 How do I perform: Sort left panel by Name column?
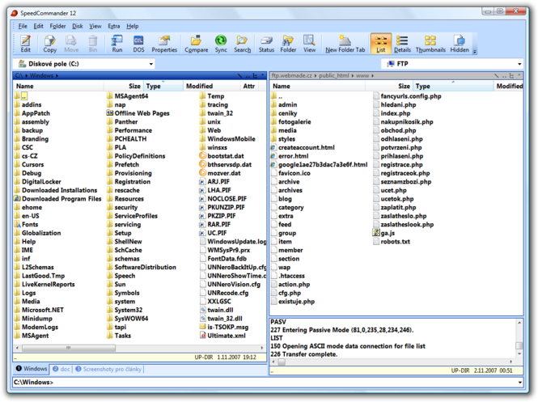point(58,86)
